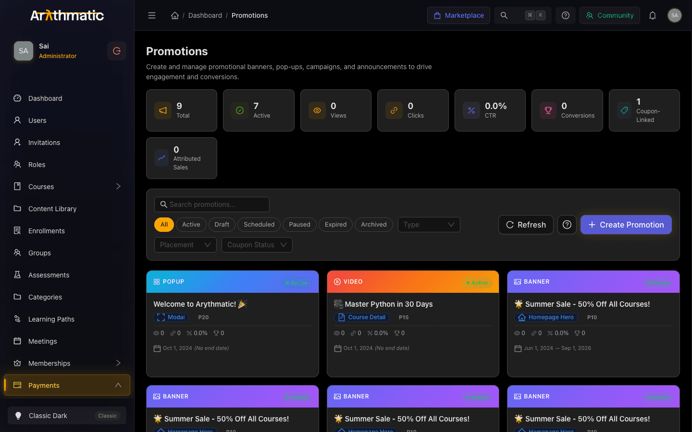This screenshot has height=432, width=692.
Task: Switch the Classic Dark theme selector
Action: tap(67, 416)
